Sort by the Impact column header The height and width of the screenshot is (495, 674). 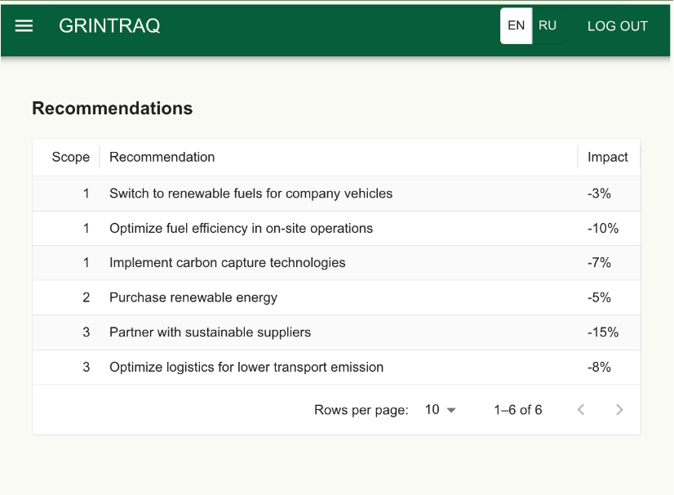click(x=608, y=157)
